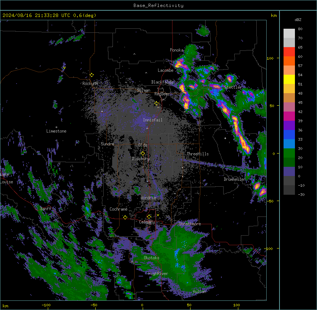Click the Strathmore label

pyautogui.click(x=190, y=224)
